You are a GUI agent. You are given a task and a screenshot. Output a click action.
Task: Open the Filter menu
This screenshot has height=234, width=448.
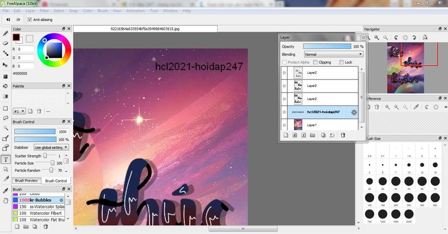(44, 11)
